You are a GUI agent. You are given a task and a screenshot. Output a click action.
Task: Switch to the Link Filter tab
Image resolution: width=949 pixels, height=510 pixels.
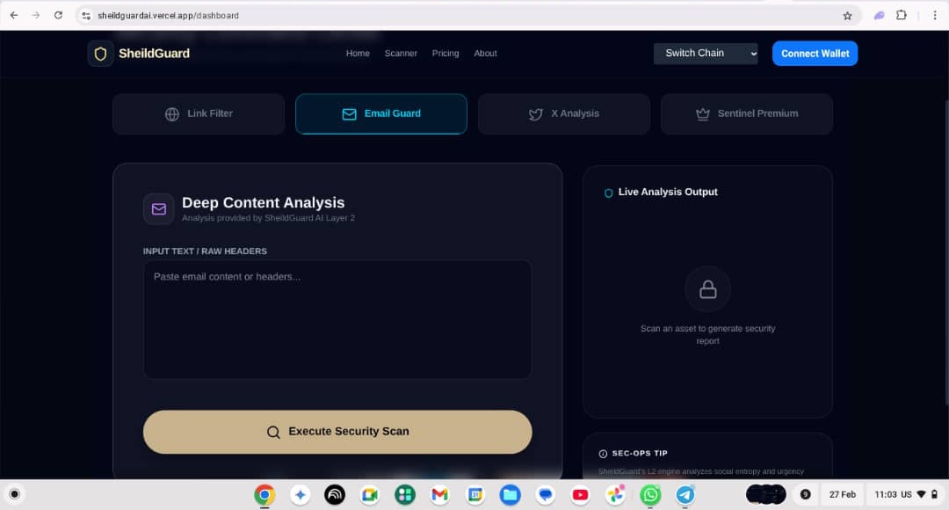(199, 114)
